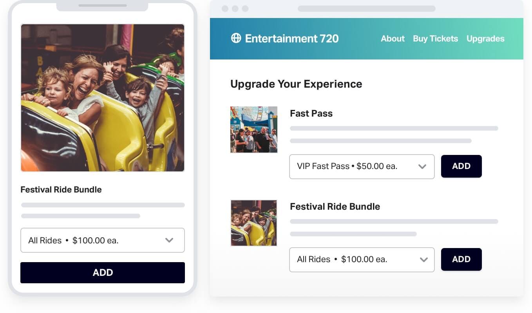This screenshot has width=532, height=313.
Task: Click the Entertainment 720 site title
Action: tap(291, 38)
